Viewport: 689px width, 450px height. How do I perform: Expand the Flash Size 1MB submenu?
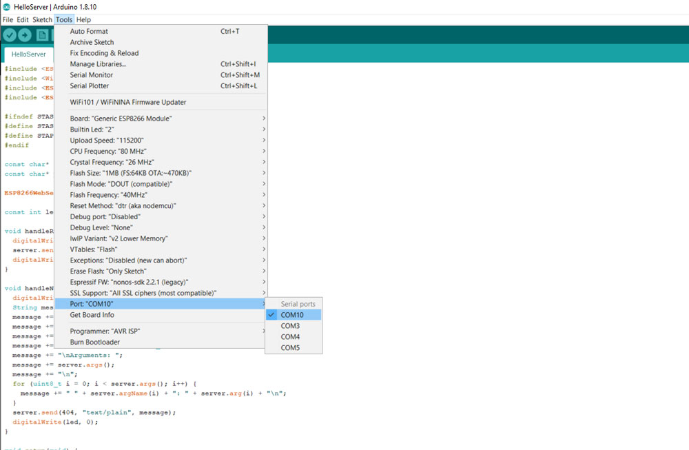(x=161, y=173)
